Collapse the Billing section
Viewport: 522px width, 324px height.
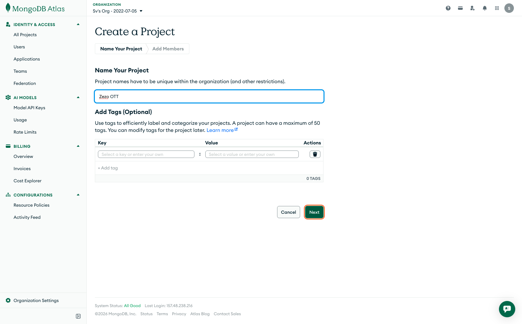(78, 146)
